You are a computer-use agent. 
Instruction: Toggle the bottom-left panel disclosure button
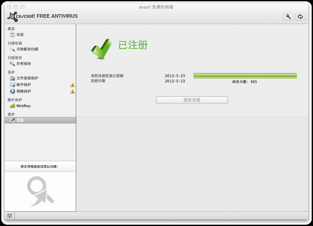(x=10, y=216)
